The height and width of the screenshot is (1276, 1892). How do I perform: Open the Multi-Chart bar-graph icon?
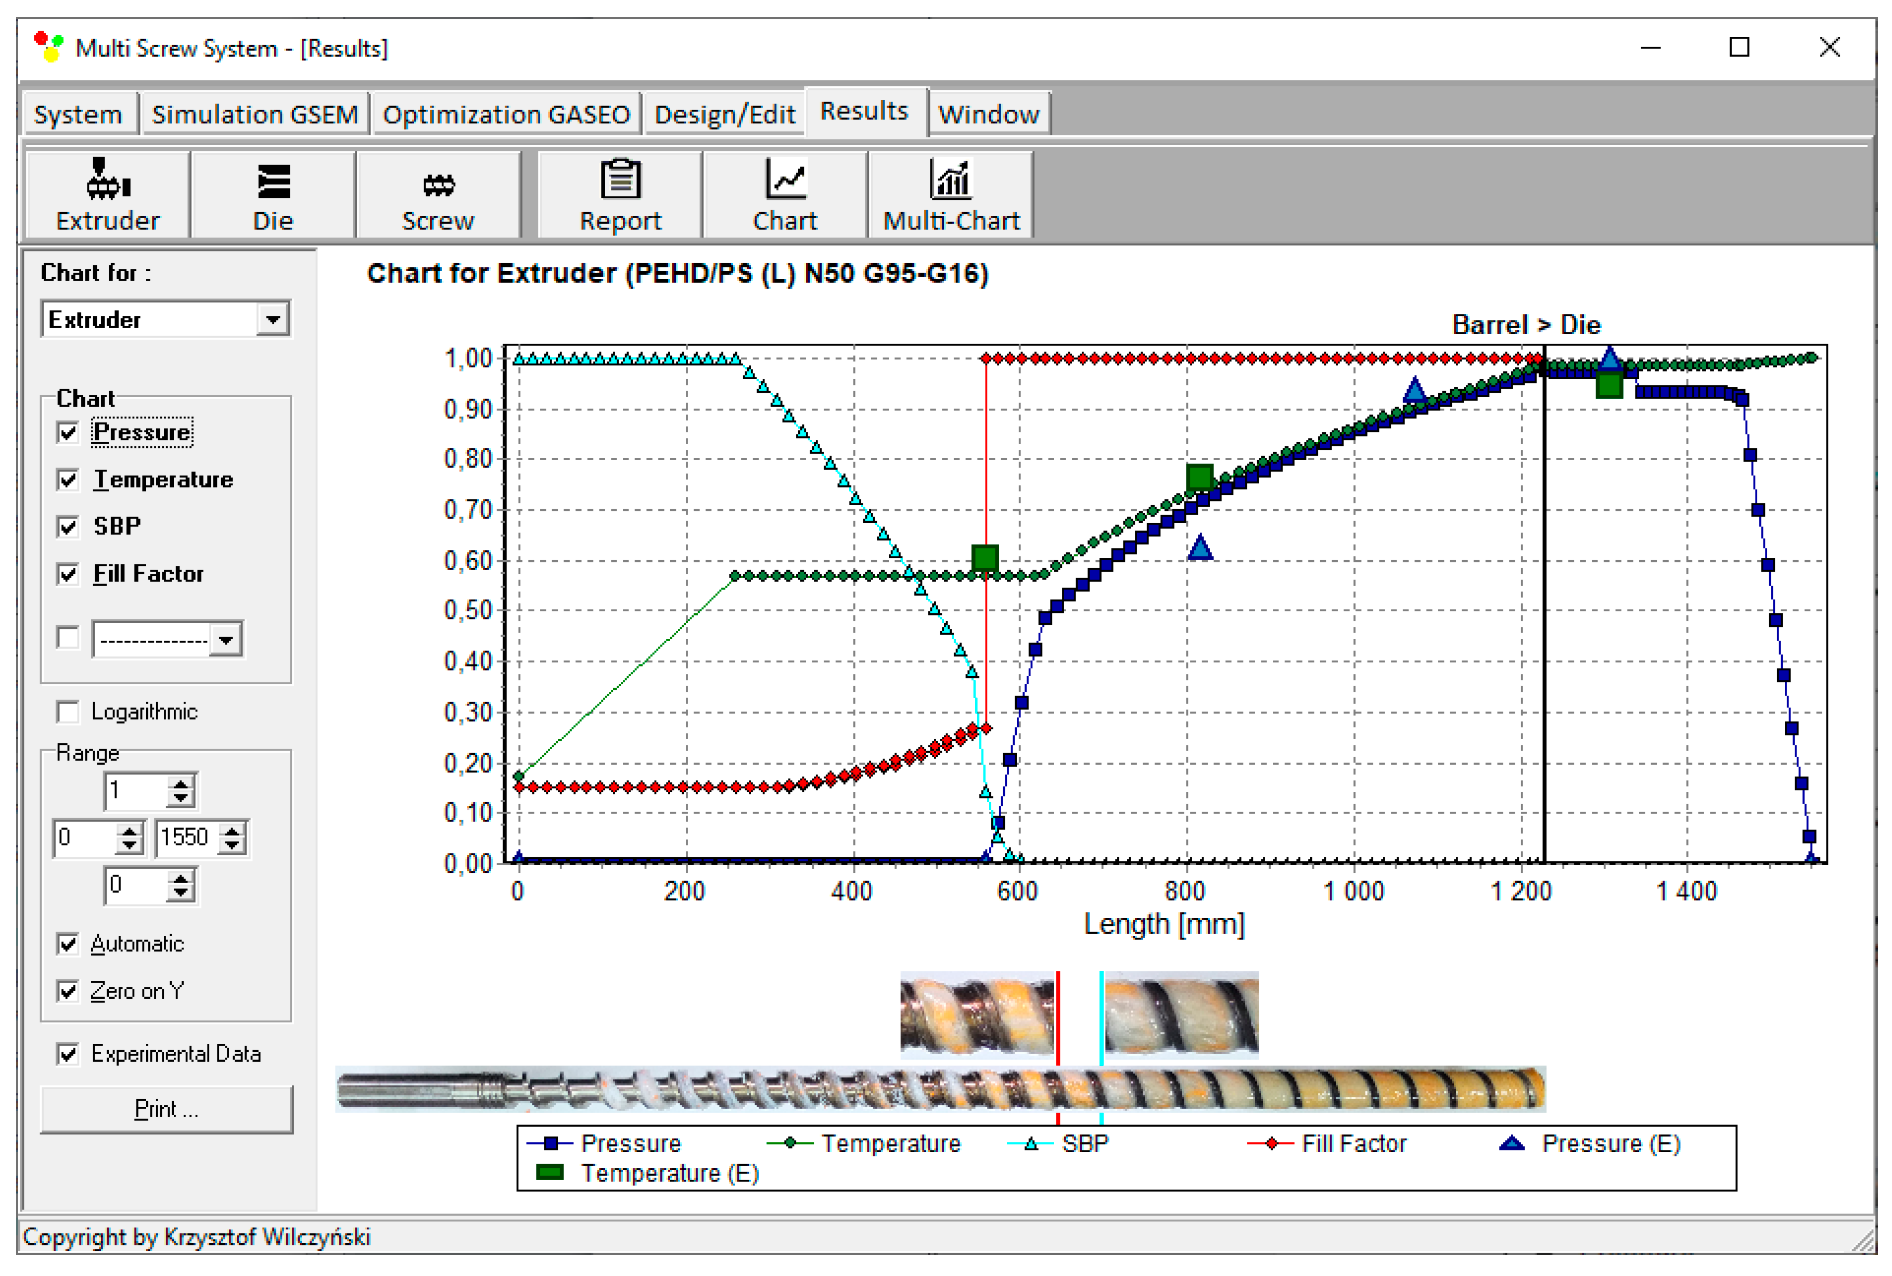click(x=951, y=179)
